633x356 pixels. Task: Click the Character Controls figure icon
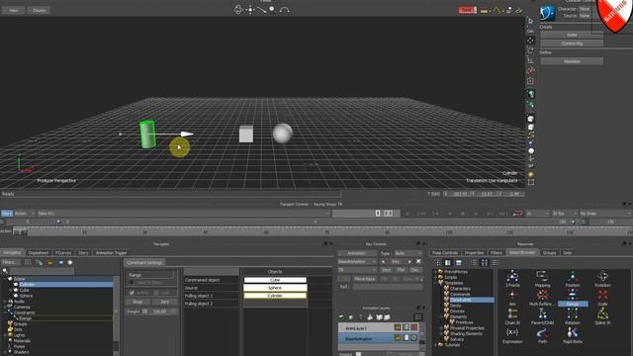click(548, 13)
